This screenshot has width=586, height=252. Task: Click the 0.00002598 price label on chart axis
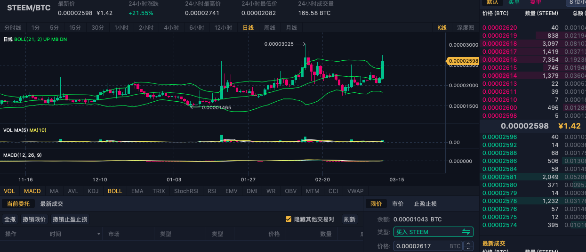(462, 61)
